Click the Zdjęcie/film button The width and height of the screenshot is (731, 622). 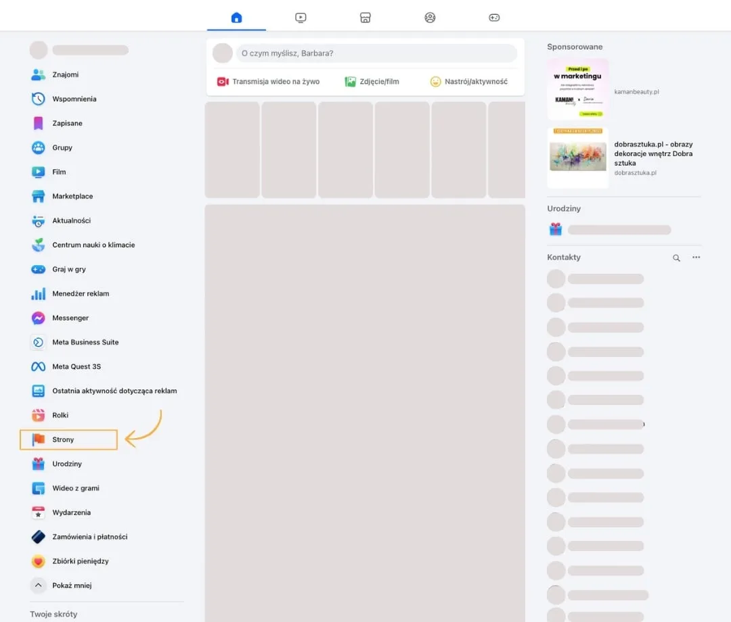pos(372,82)
